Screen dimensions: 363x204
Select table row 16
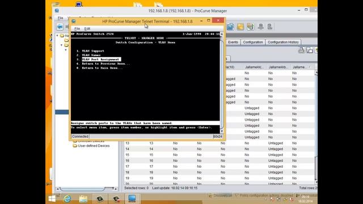(220, 160)
